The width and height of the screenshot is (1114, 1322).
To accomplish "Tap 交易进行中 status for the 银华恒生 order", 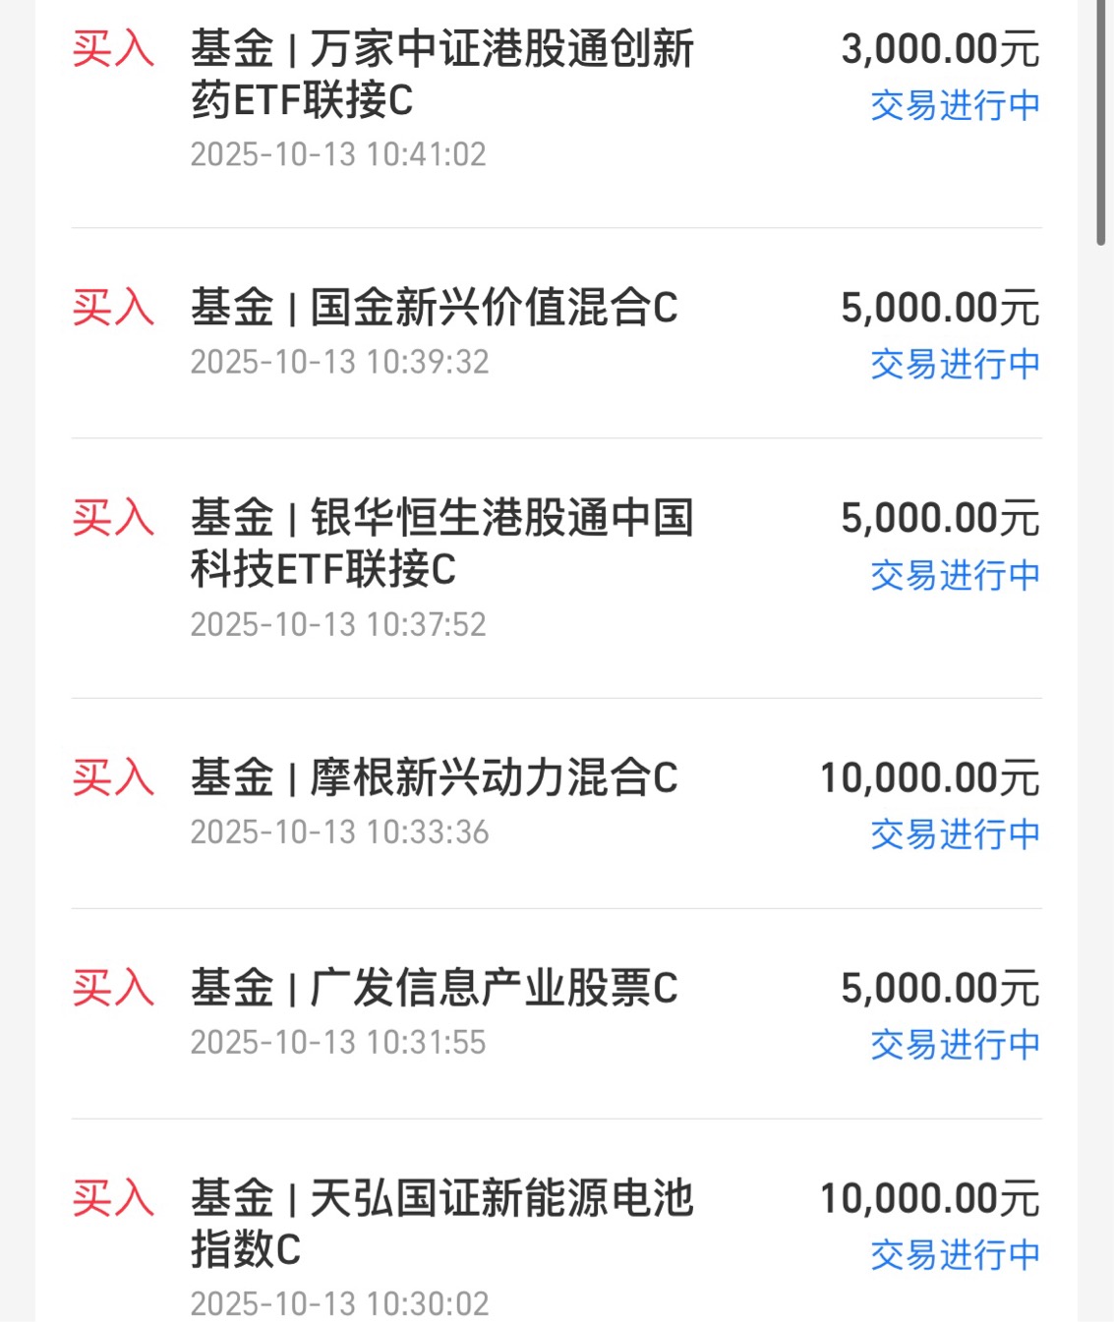I will 955,576.
